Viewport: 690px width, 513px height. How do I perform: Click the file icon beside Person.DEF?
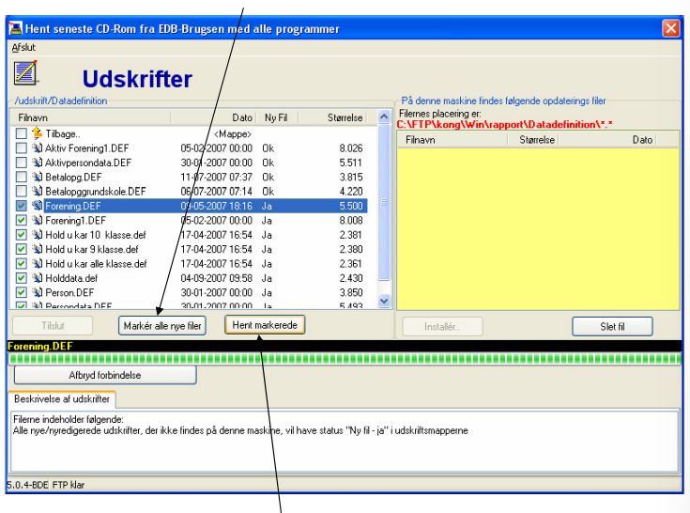[x=38, y=292]
